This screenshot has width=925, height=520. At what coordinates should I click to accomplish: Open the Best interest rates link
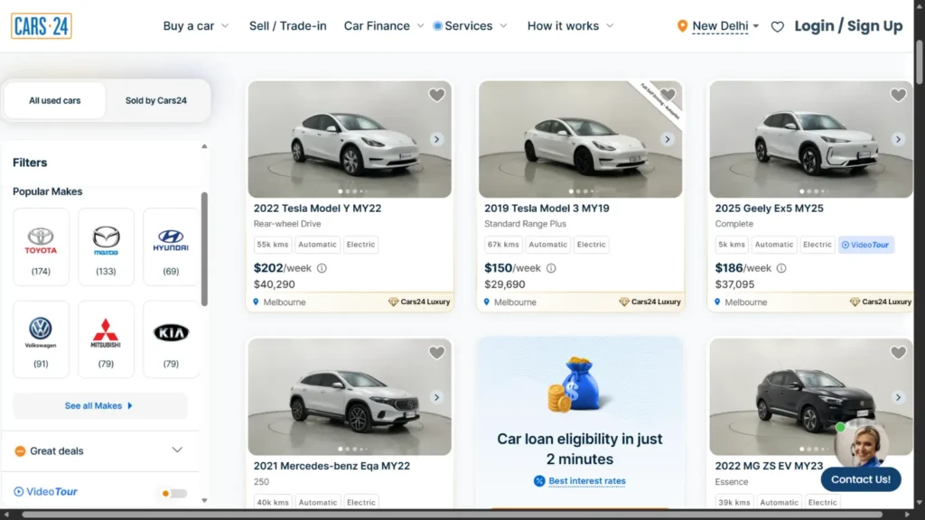[588, 481]
